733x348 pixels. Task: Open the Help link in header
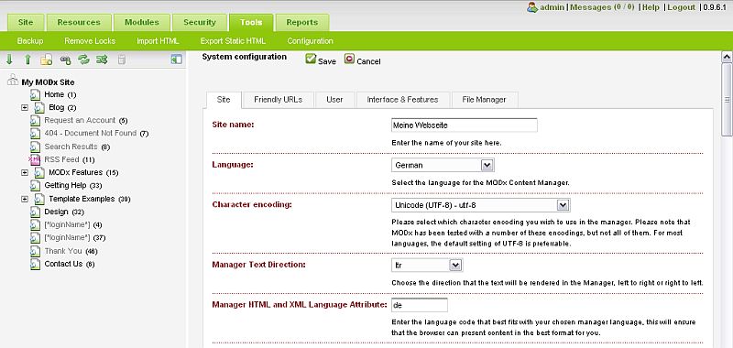(651, 7)
